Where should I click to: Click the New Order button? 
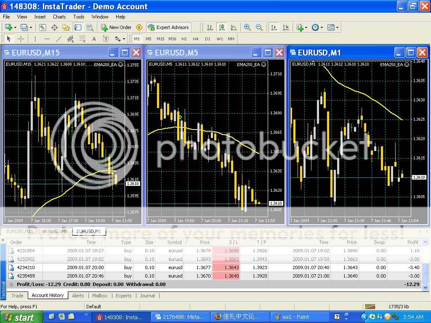[x=116, y=27]
